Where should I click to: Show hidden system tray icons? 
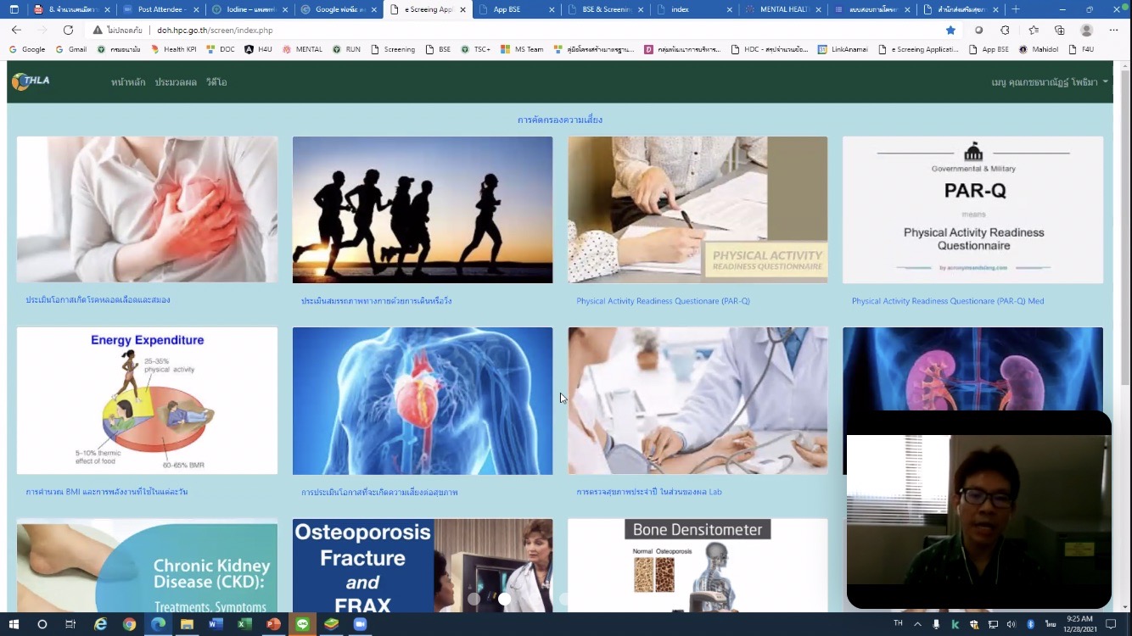[917, 624]
